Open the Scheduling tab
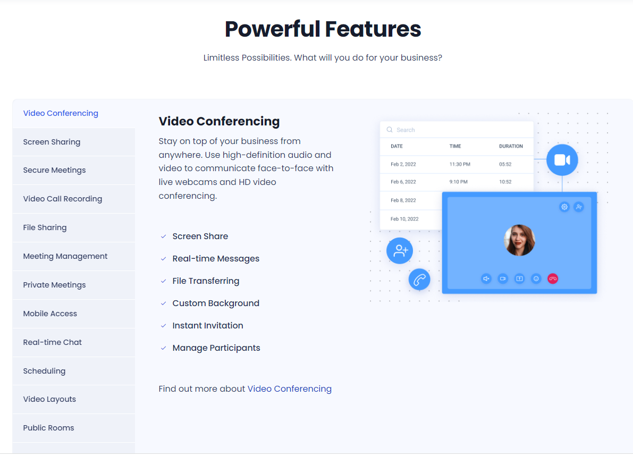This screenshot has height=456, width=633. coord(74,371)
